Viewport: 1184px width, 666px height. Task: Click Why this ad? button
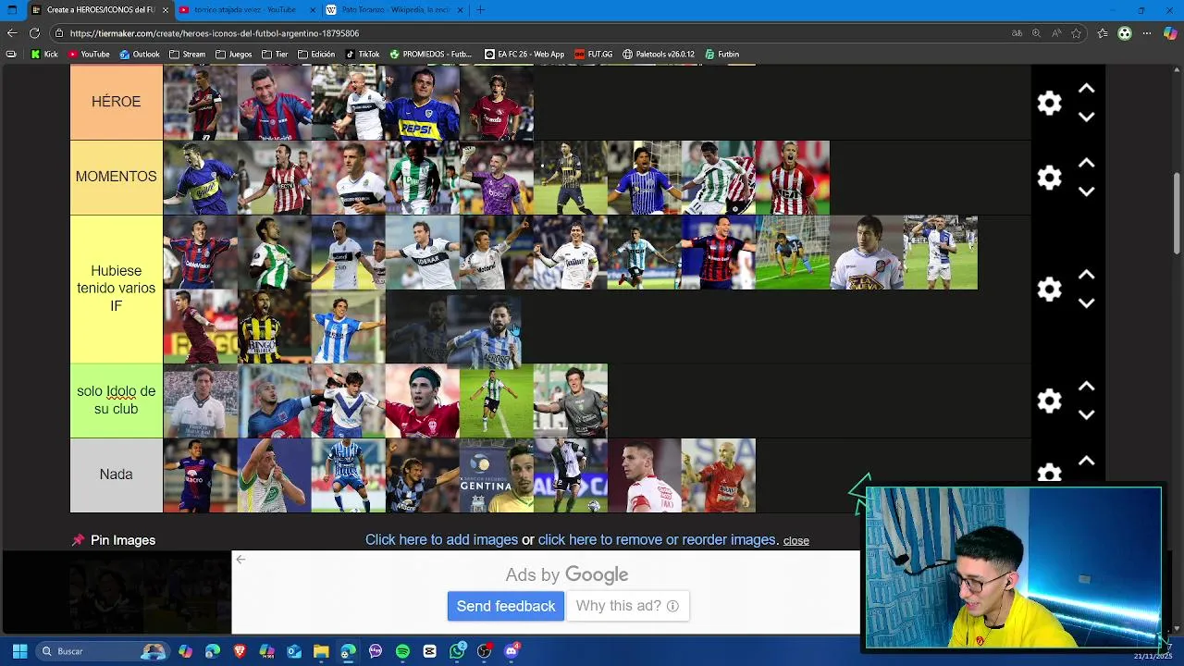tap(627, 606)
